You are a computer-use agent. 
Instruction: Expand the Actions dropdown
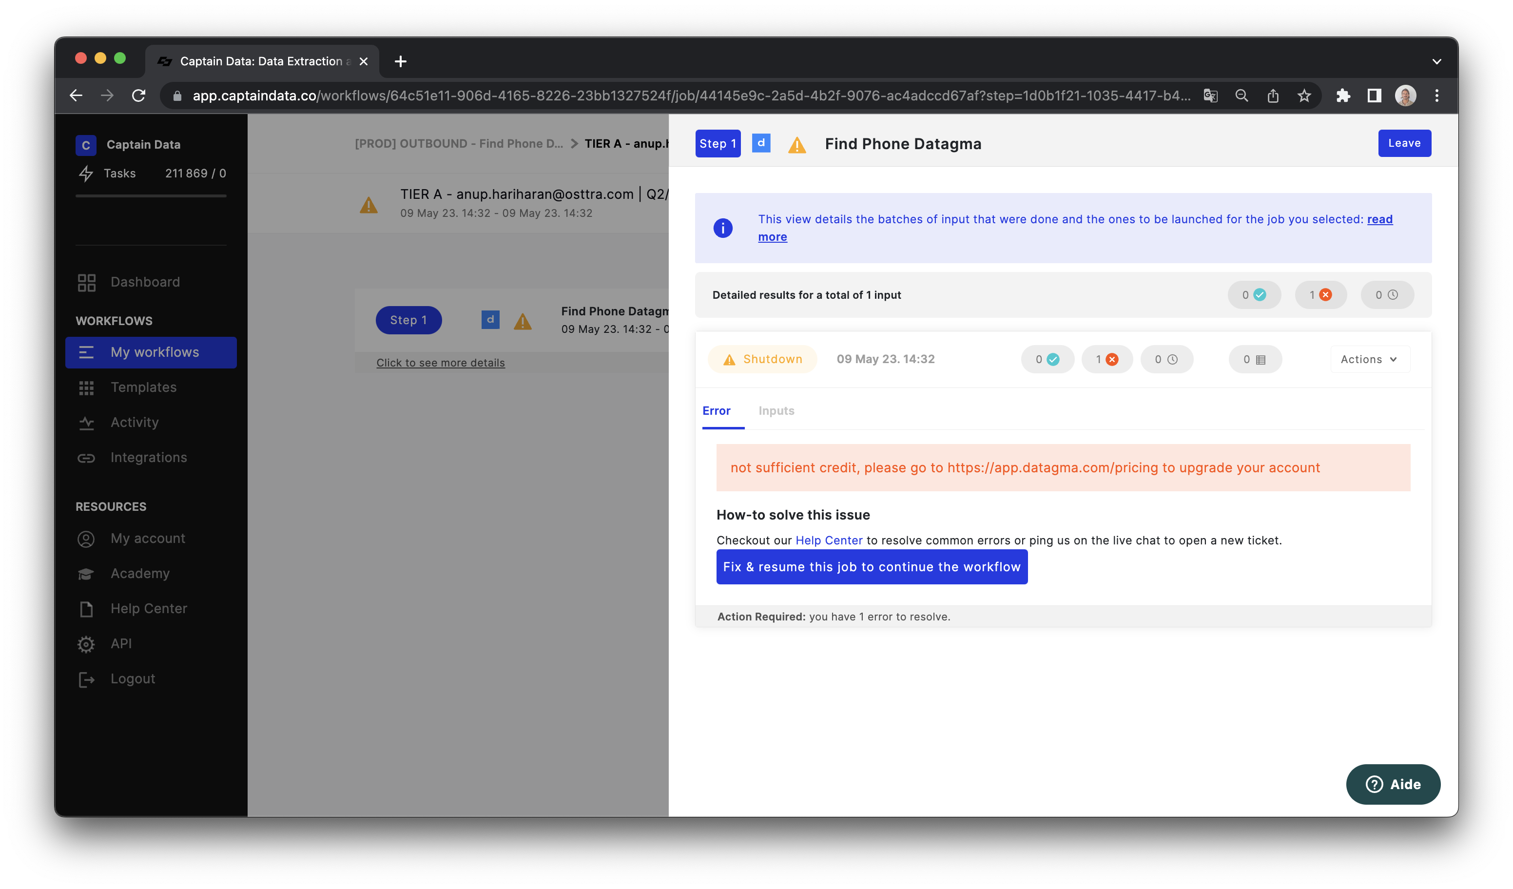(1370, 359)
